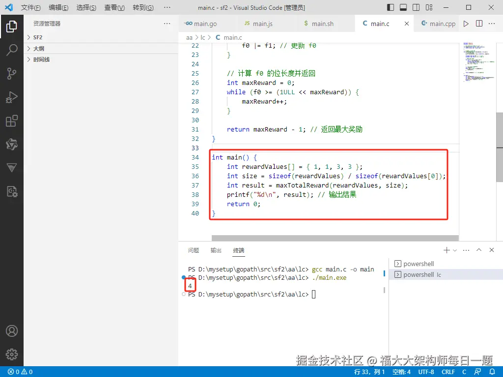Expand the 时间线 timeline section
503x377 pixels.
[101, 59]
